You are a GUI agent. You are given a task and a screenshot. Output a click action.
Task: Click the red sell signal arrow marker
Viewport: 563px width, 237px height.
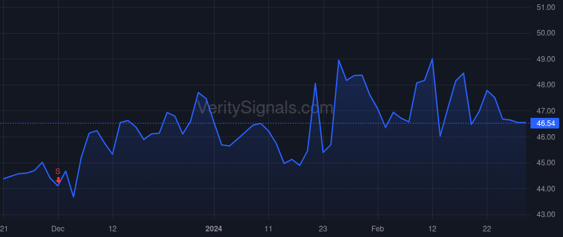pyautogui.click(x=58, y=180)
